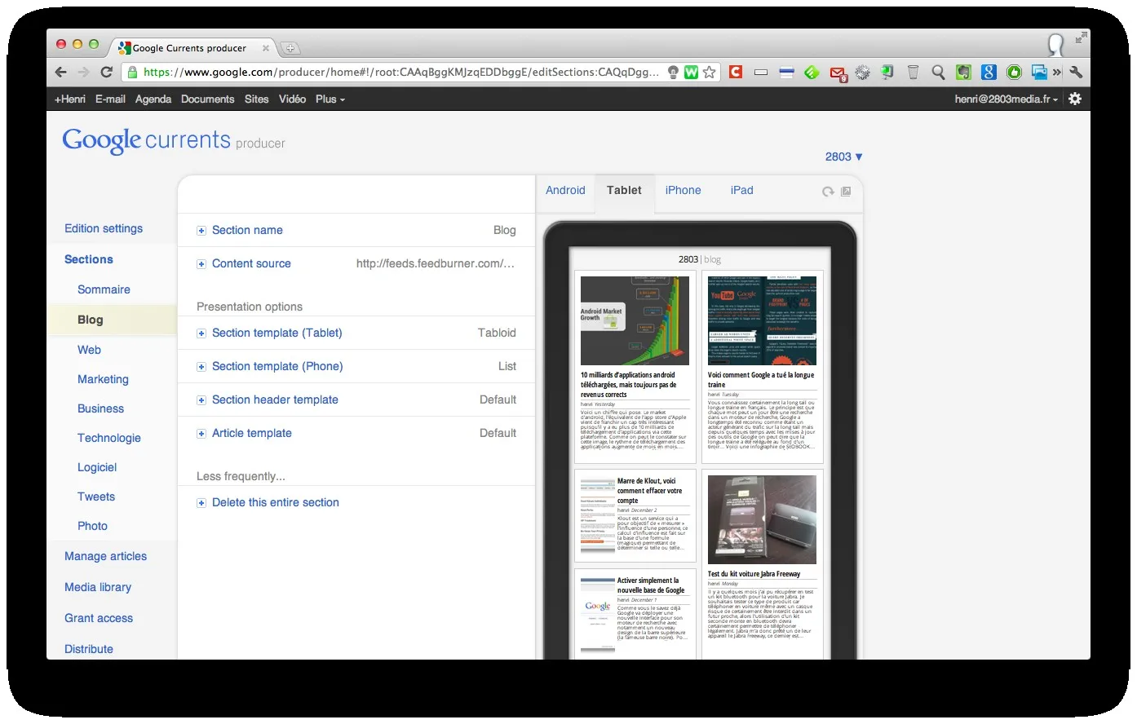
Task: Click the lightbulb icon in address bar
Action: pyautogui.click(x=673, y=72)
